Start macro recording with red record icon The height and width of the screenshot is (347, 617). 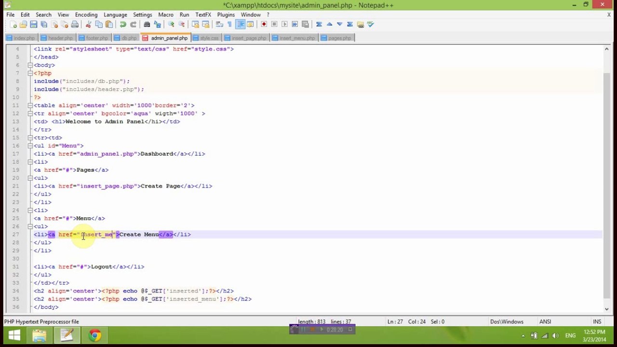(264, 24)
